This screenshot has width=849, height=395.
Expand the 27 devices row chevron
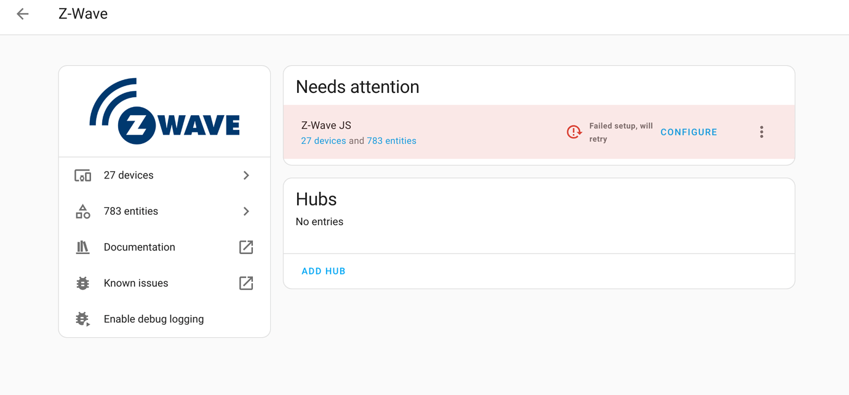pyautogui.click(x=246, y=175)
